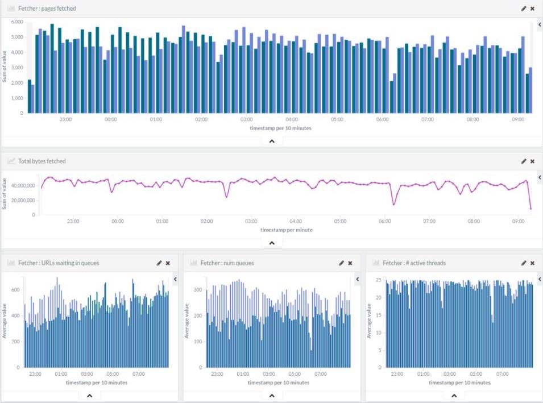The width and height of the screenshot is (543, 403).
Task: Click the chart icon beside 'URLs waiting in queues'
Action: coord(11,263)
